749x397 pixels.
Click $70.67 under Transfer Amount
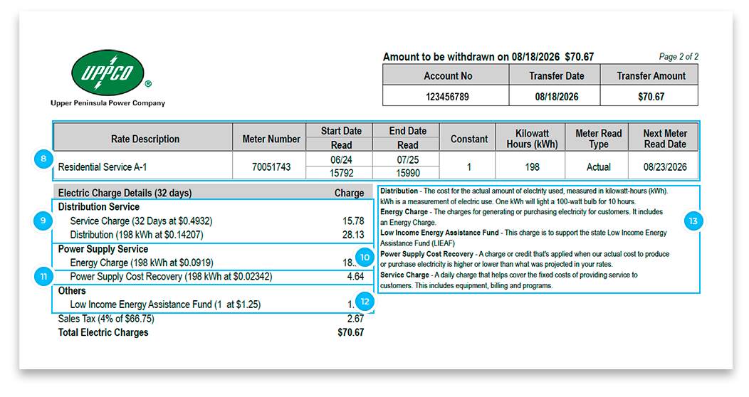[x=651, y=97]
